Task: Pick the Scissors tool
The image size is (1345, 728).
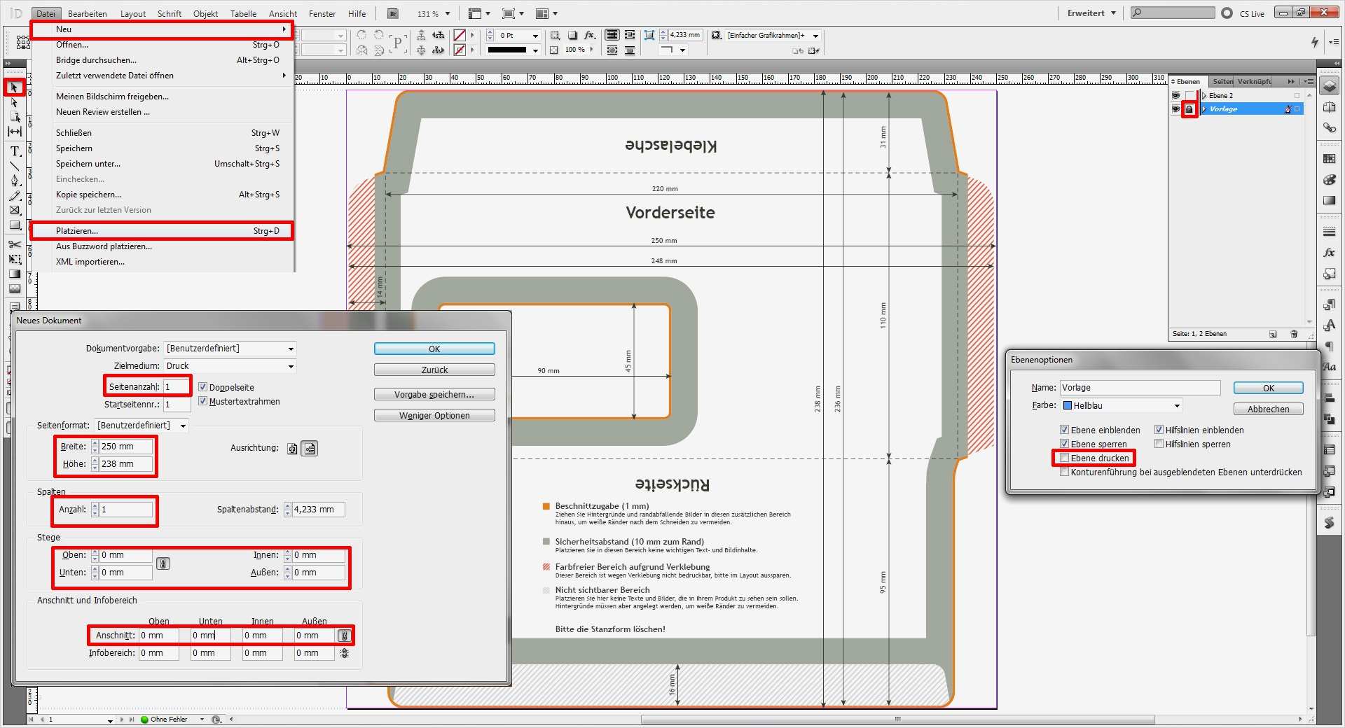Action: point(15,244)
